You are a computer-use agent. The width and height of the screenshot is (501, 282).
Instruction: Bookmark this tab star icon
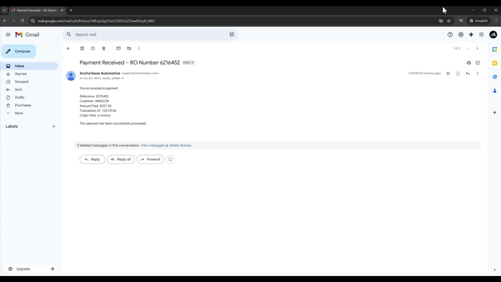tap(449, 21)
